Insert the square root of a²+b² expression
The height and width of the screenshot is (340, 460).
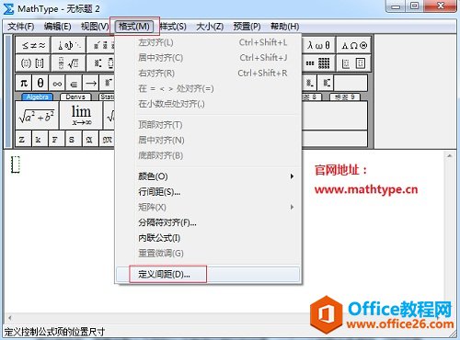[x=37, y=116]
